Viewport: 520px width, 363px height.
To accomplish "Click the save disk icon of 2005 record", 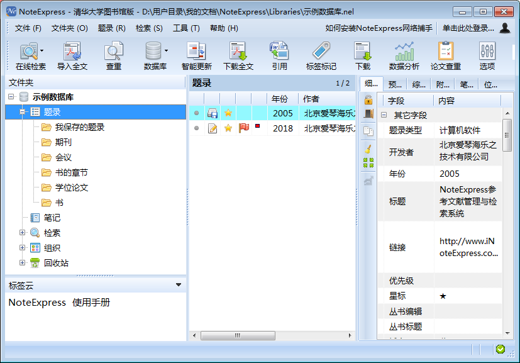I will (x=213, y=113).
